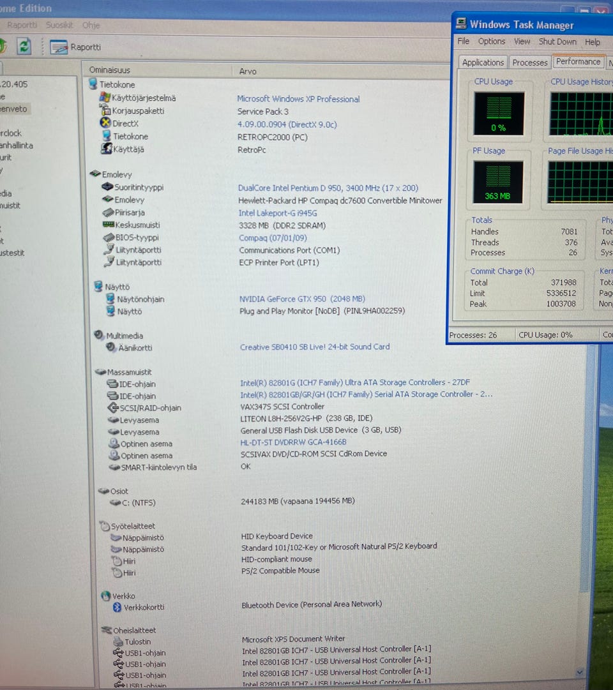This screenshot has width=613, height=690.
Task: Click the Näytönohjain display adapter icon
Action: coord(110,299)
